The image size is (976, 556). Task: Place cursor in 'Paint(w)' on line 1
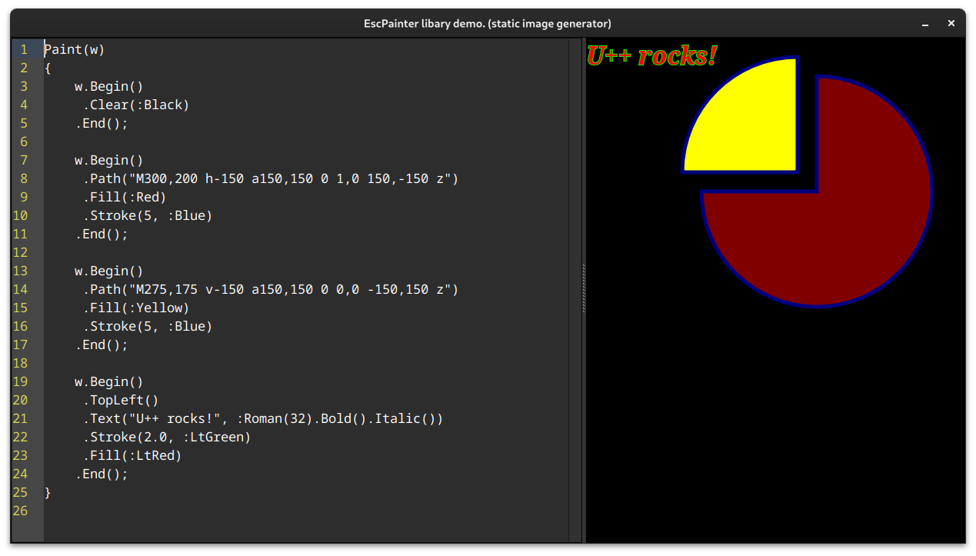(75, 49)
